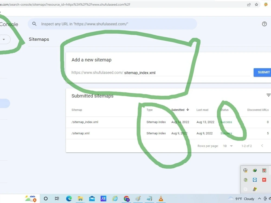Open the Help question mark icon
Viewport: 271px width, 203px height.
coord(264,24)
